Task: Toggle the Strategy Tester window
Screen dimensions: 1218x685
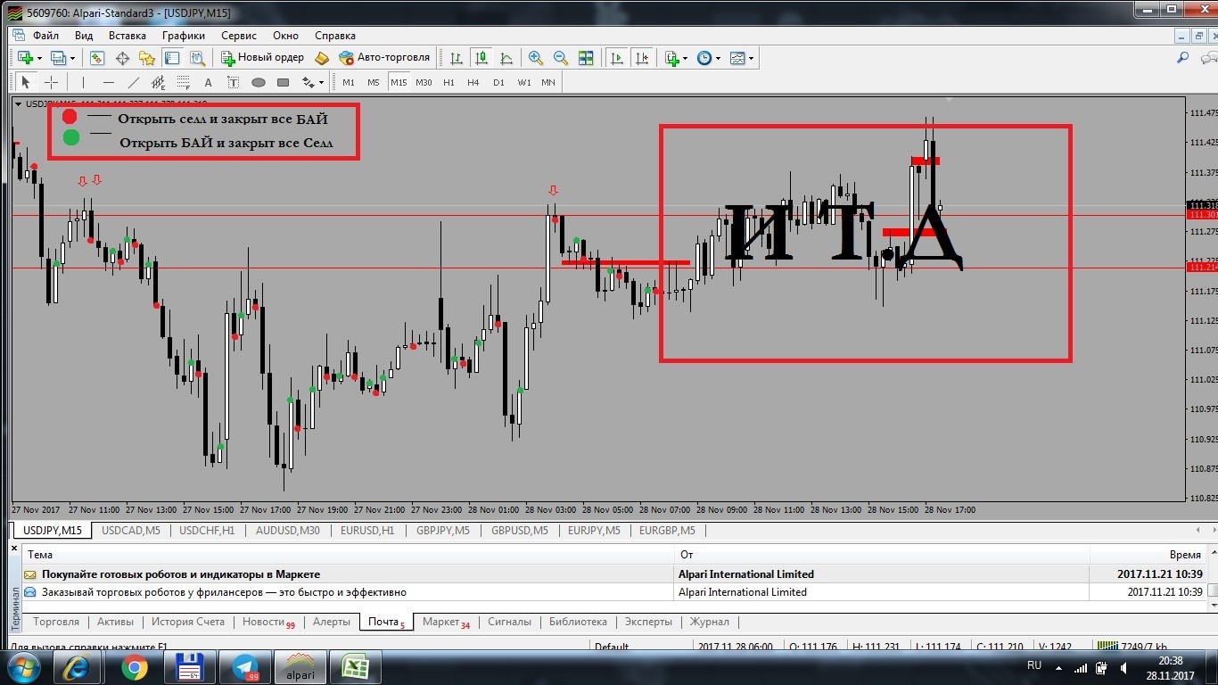Action: pos(197,58)
